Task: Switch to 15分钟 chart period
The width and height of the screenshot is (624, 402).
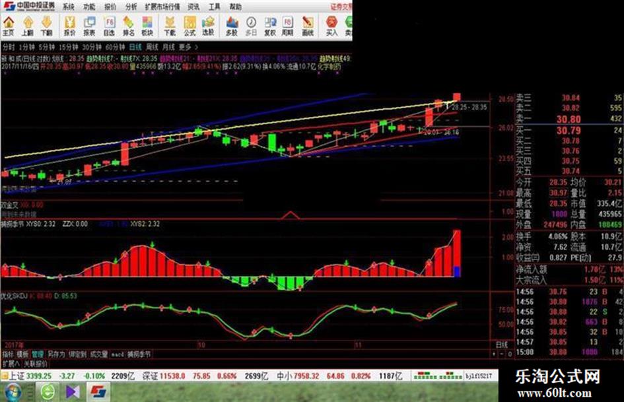Action: coord(69,47)
